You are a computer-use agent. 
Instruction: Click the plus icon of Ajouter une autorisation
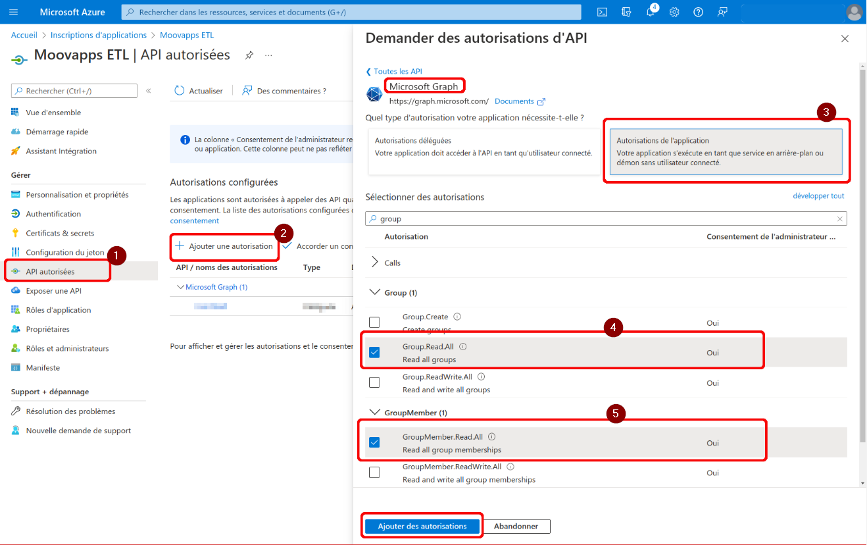pyautogui.click(x=179, y=246)
